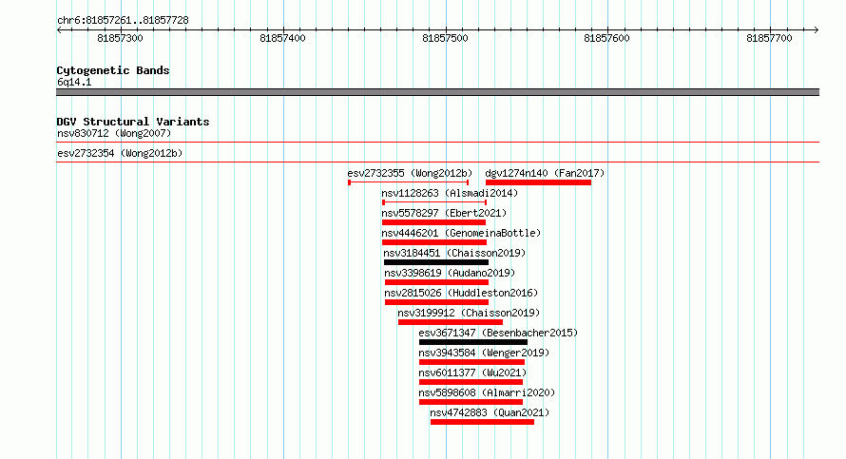Click the red line under nsv830712
The image size is (846, 459).
point(437,143)
